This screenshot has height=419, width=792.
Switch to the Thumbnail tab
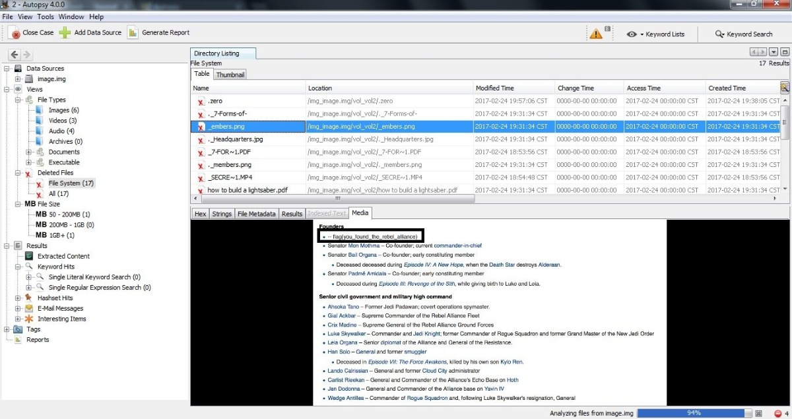tap(230, 75)
